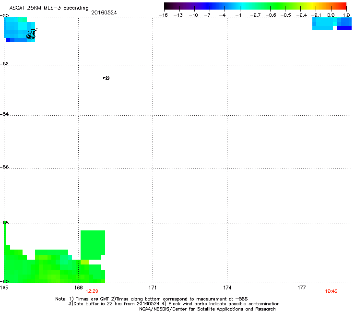Image resolution: width=355 pixels, height=312 pixels.
Task: Click the -4 color scale label
Action: (x=222, y=15)
